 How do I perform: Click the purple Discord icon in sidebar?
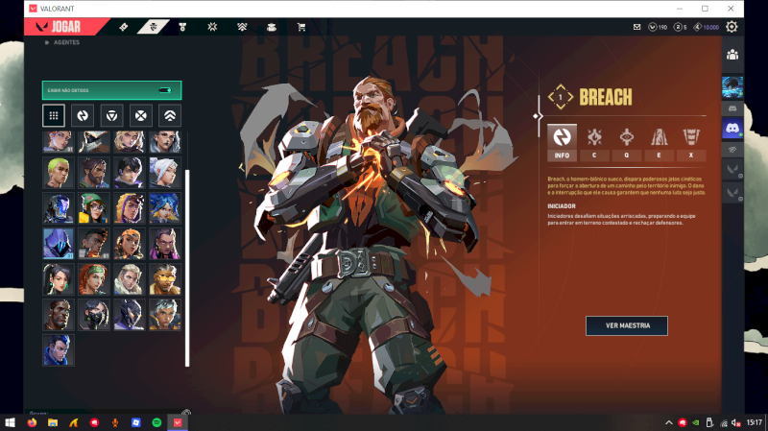point(732,129)
